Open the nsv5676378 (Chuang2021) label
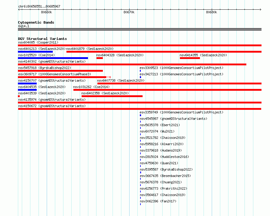The width and height of the screenshot is (270, 216). (x=161, y=182)
